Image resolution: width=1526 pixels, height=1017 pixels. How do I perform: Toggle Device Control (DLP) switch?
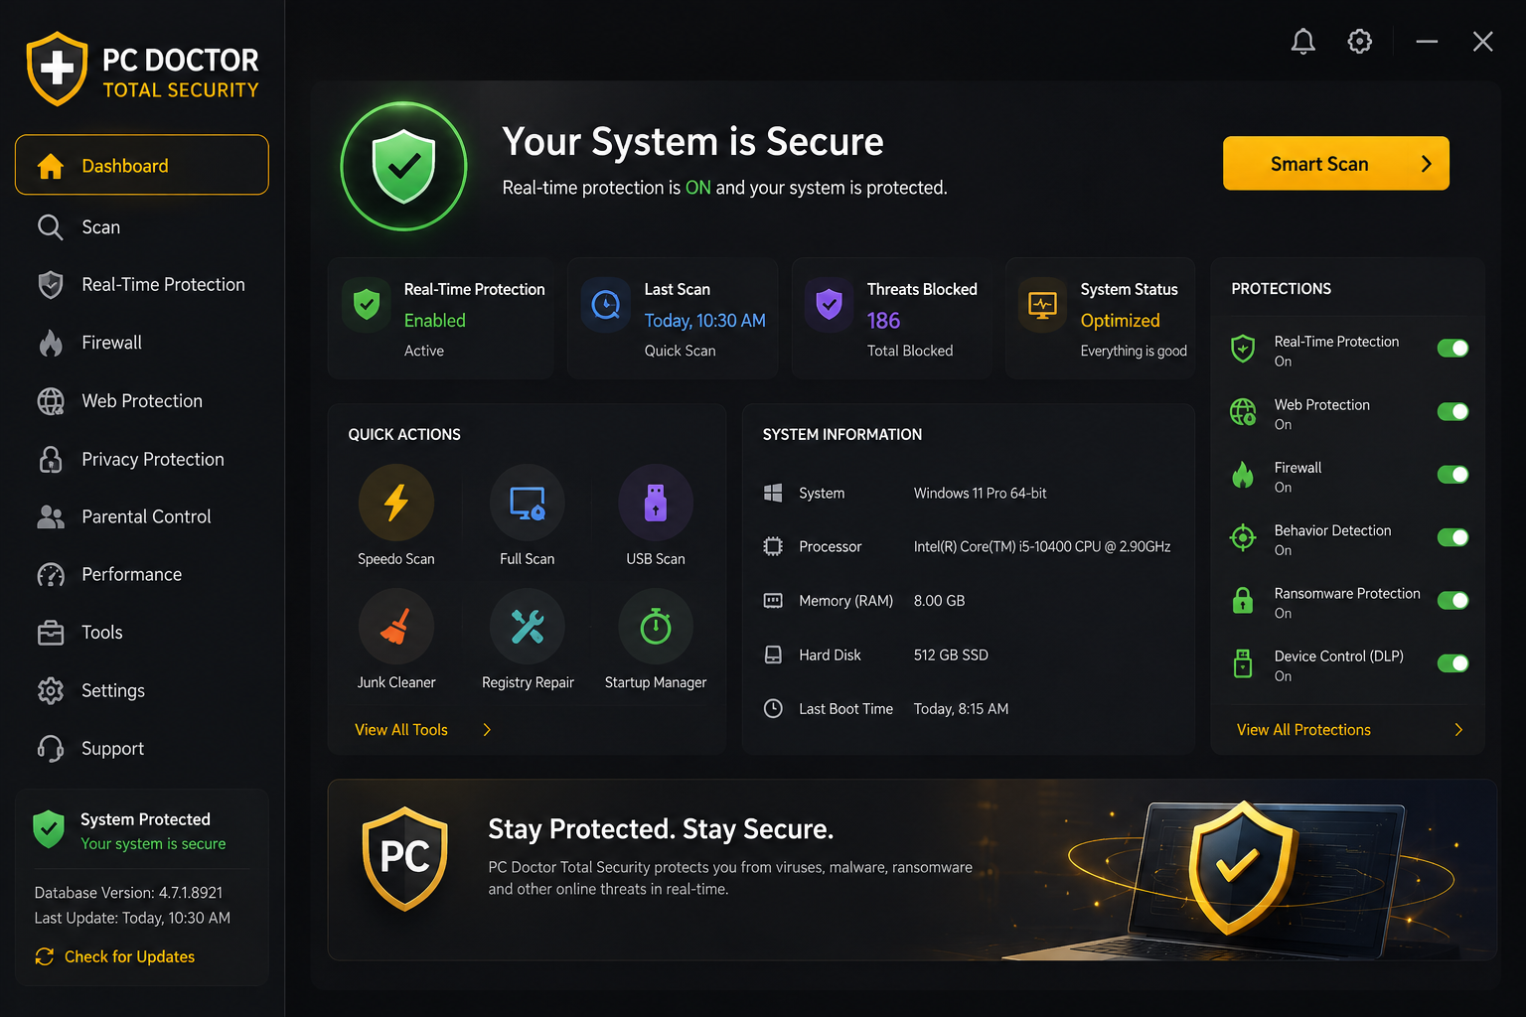1452,663
